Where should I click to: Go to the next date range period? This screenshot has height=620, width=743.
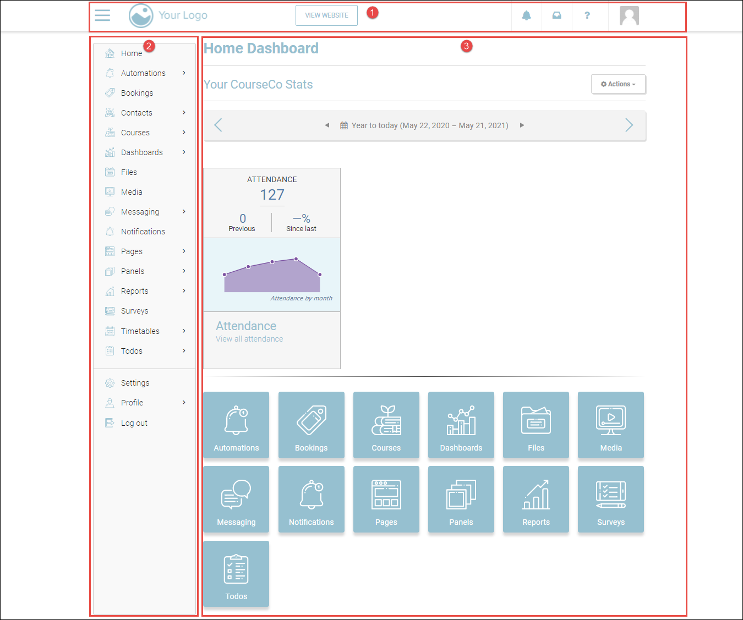coord(629,125)
